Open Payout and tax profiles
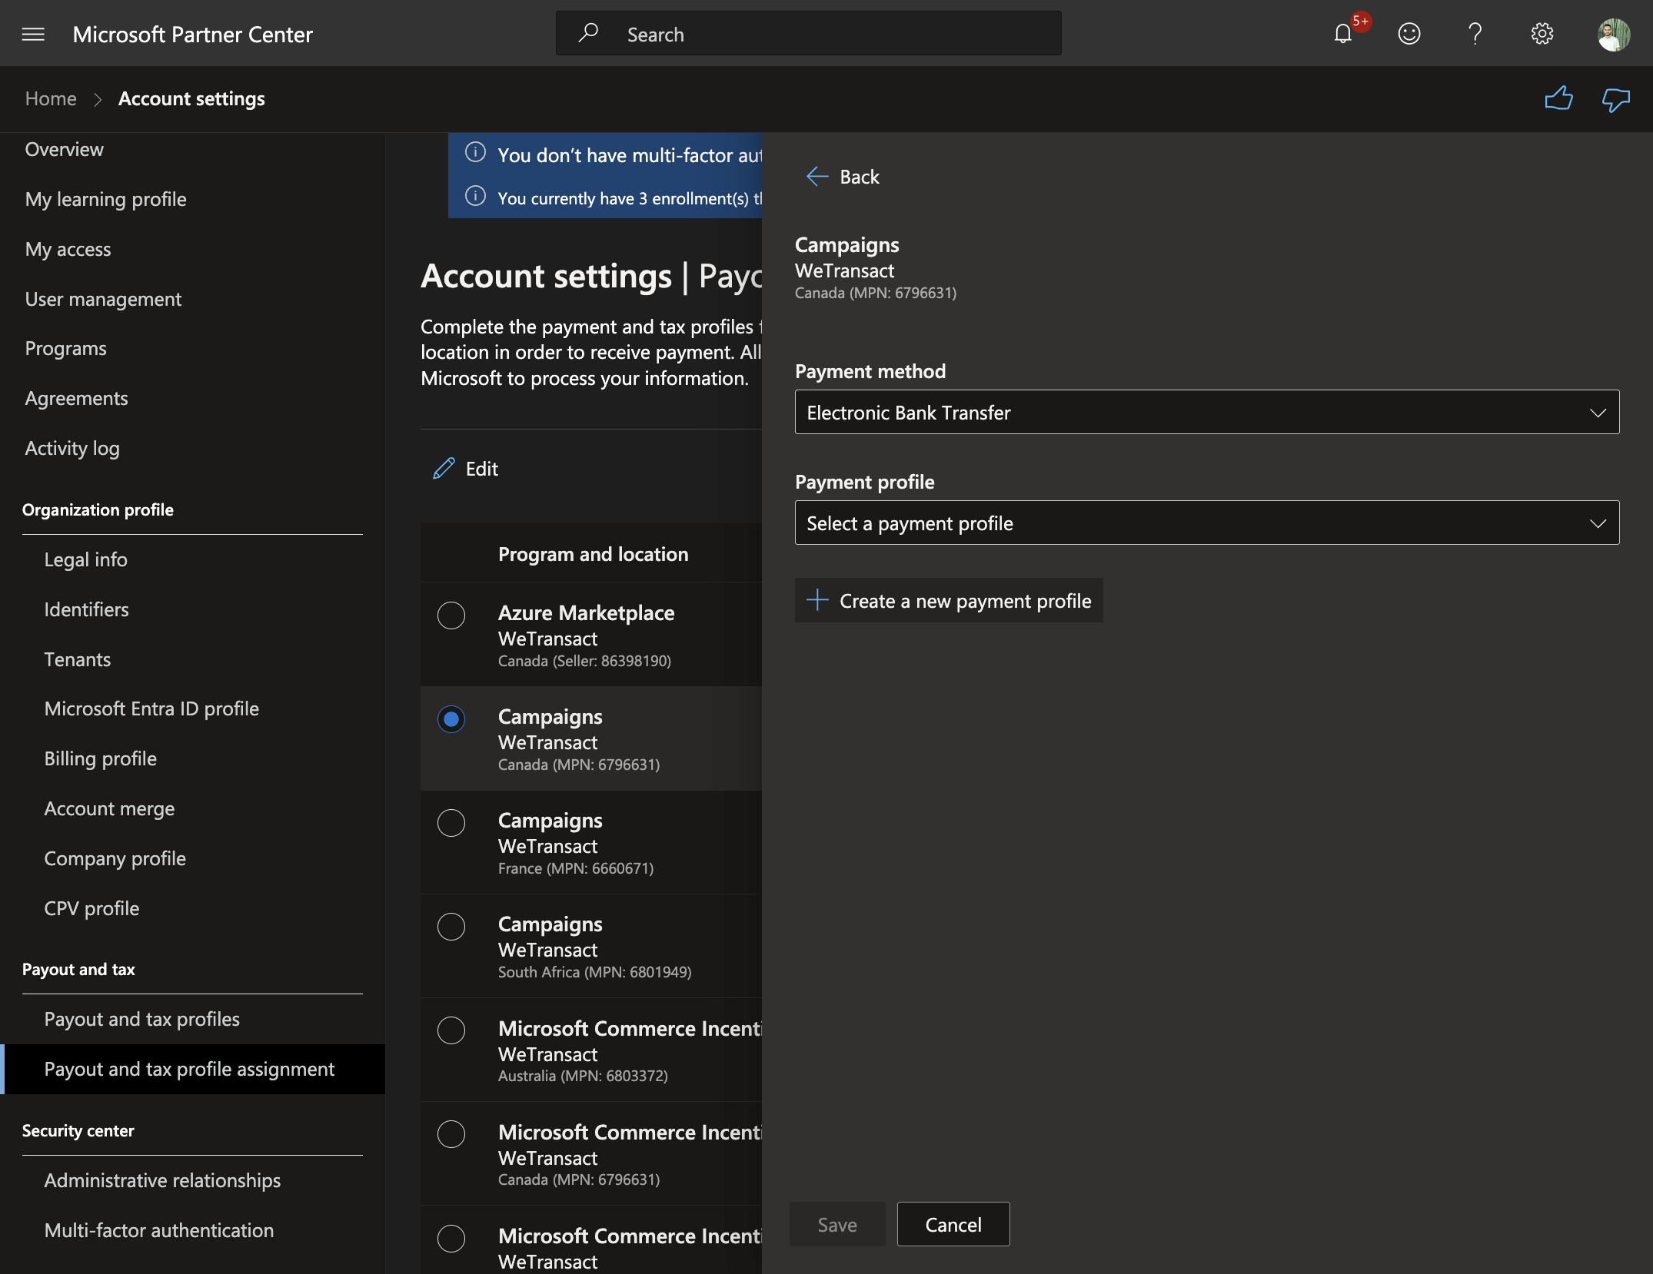1653x1274 pixels. pyautogui.click(x=141, y=1019)
